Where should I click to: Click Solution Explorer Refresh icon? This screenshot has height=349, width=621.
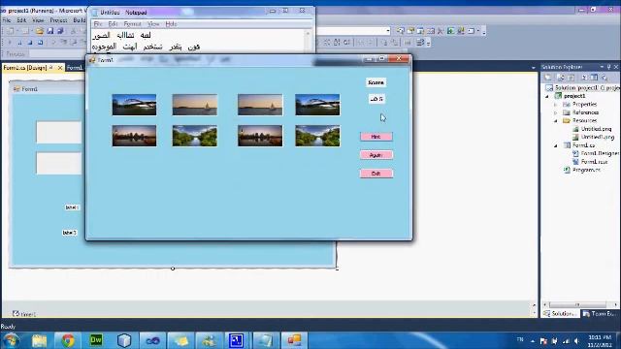click(571, 78)
